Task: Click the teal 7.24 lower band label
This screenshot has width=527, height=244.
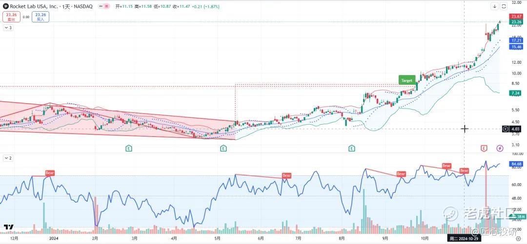Action: [516, 93]
